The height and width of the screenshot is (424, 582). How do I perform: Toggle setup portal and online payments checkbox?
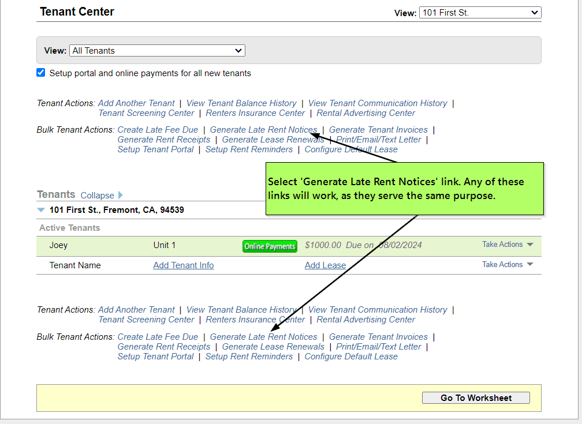tap(41, 73)
